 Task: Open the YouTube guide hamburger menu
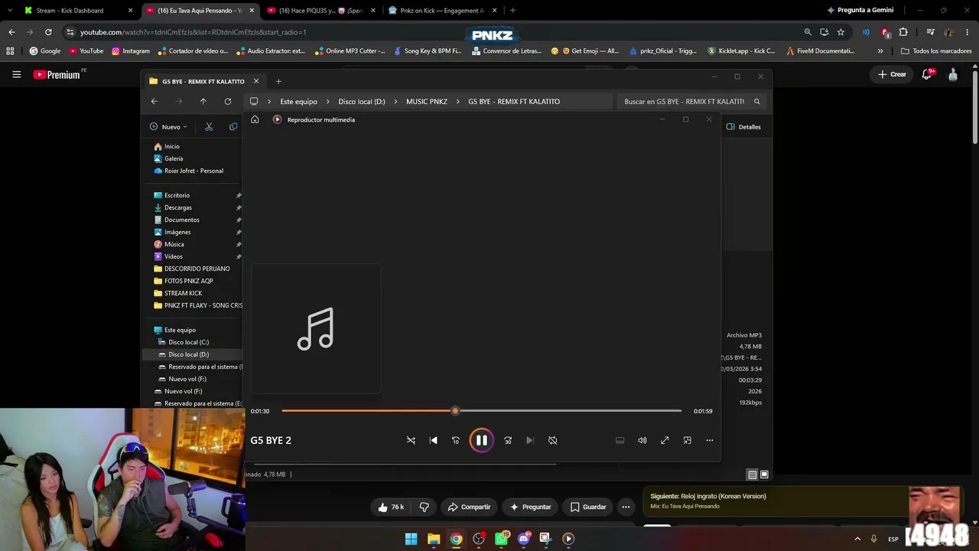pyautogui.click(x=16, y=74)
